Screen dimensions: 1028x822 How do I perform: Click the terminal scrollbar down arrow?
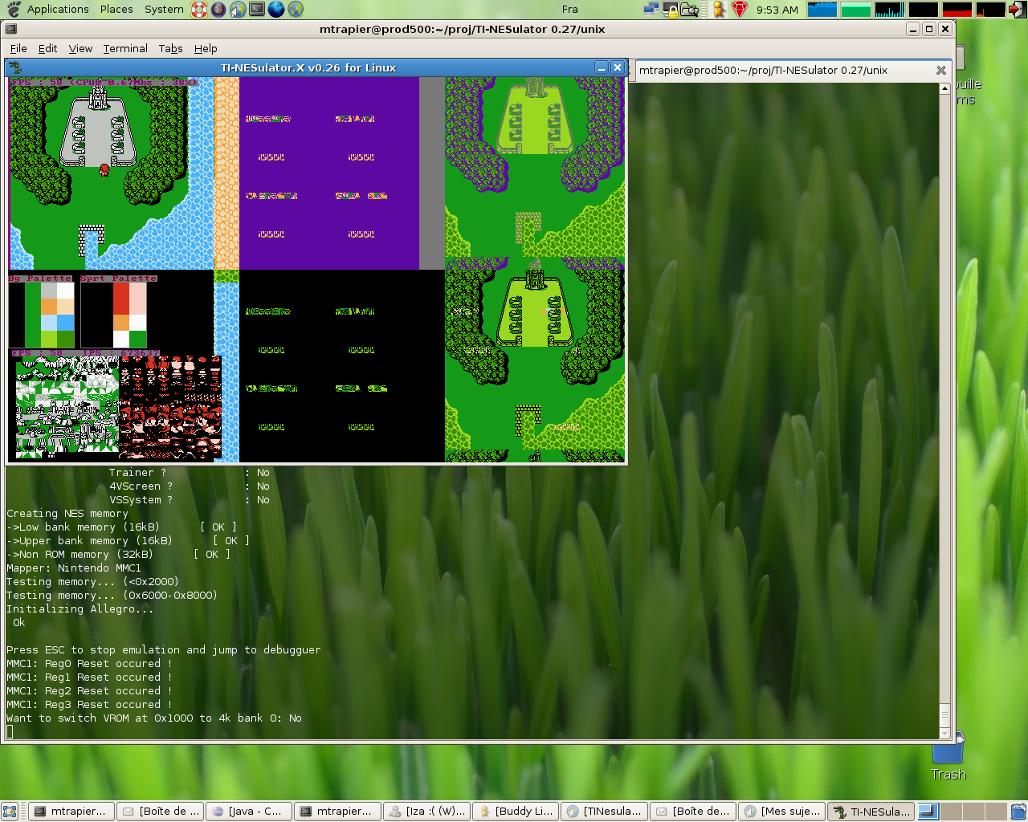pos(944,734)
